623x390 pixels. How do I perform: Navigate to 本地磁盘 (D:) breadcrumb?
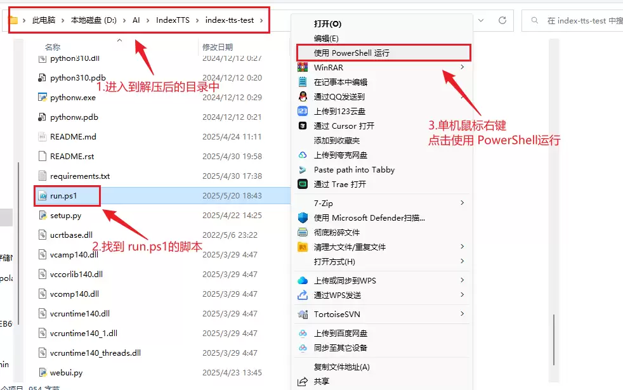pos(94,20)
